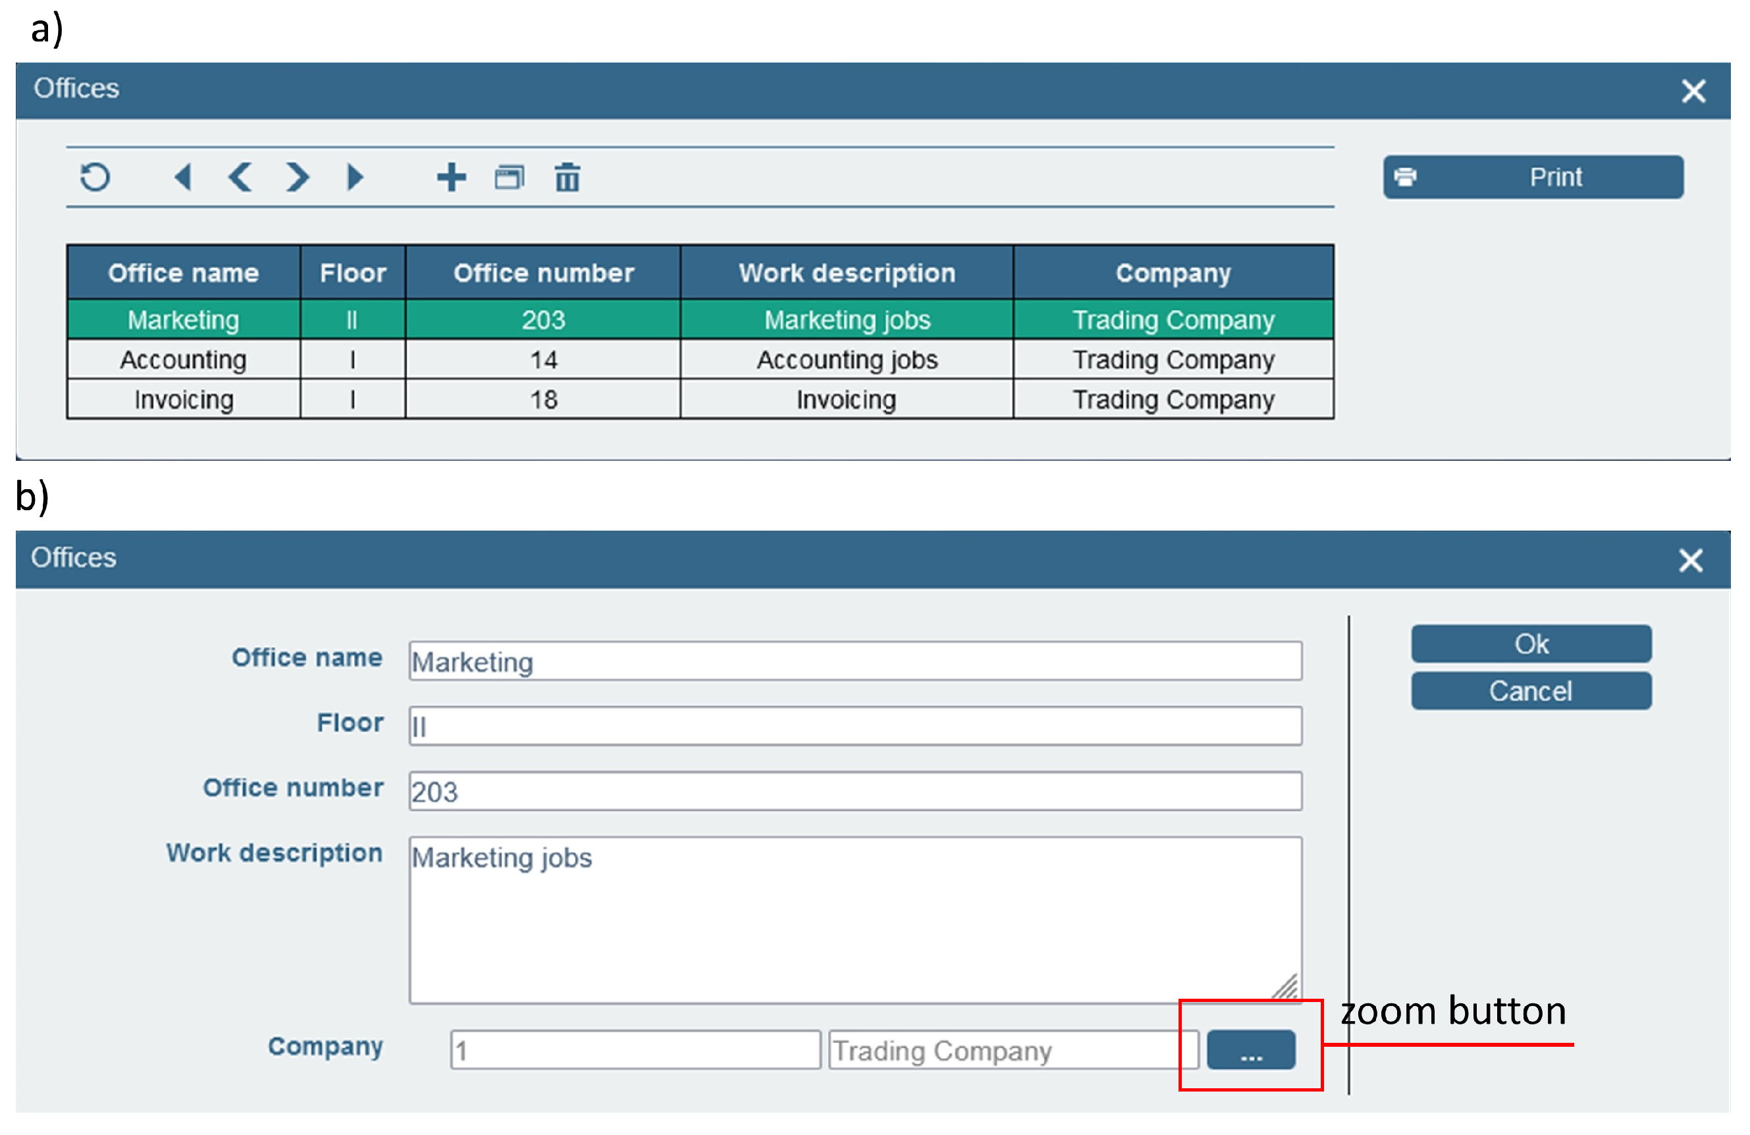Screen dimensions: 1750x1135
Task: Click the refresh icon in toolbar
Action: [95, 177]
